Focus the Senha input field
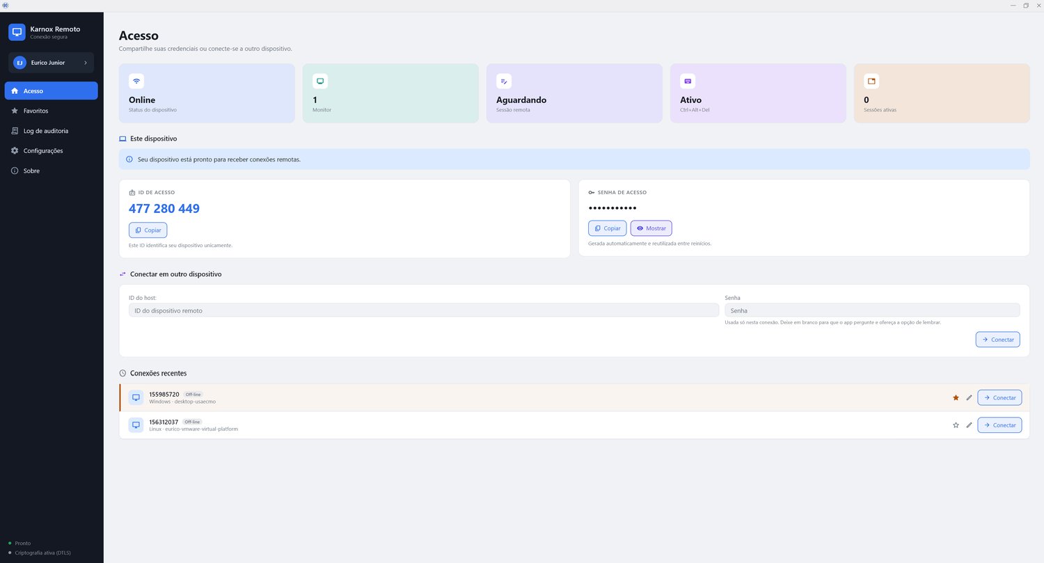This screenshot has height=563, width=1044. (x=872, y=310)
